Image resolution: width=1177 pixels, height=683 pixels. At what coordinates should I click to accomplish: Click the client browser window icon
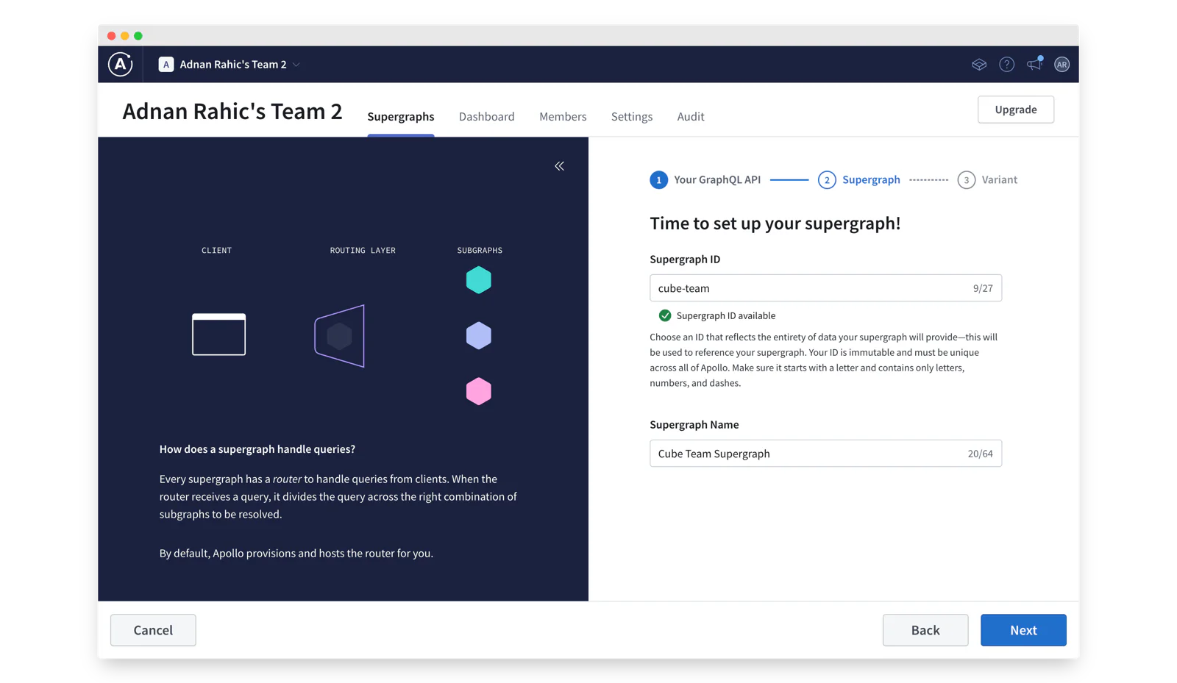pyautogui.click(x=218, y=335)
